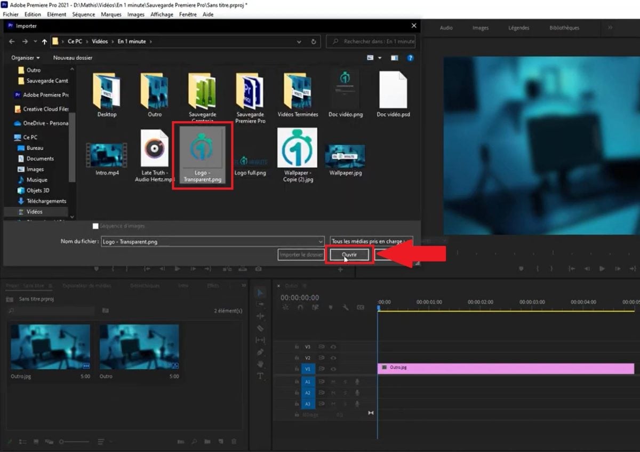640x452 pixels.
Task: Click the Help icon in Importer dialog
Action: click(410, 58)
